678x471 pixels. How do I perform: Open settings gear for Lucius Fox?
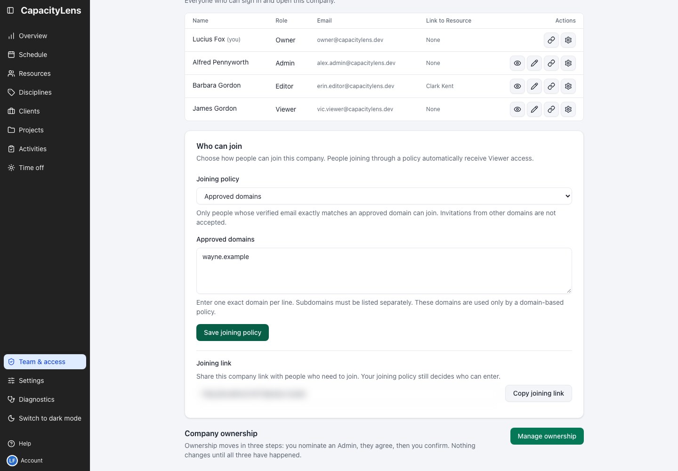coord(568,40)
